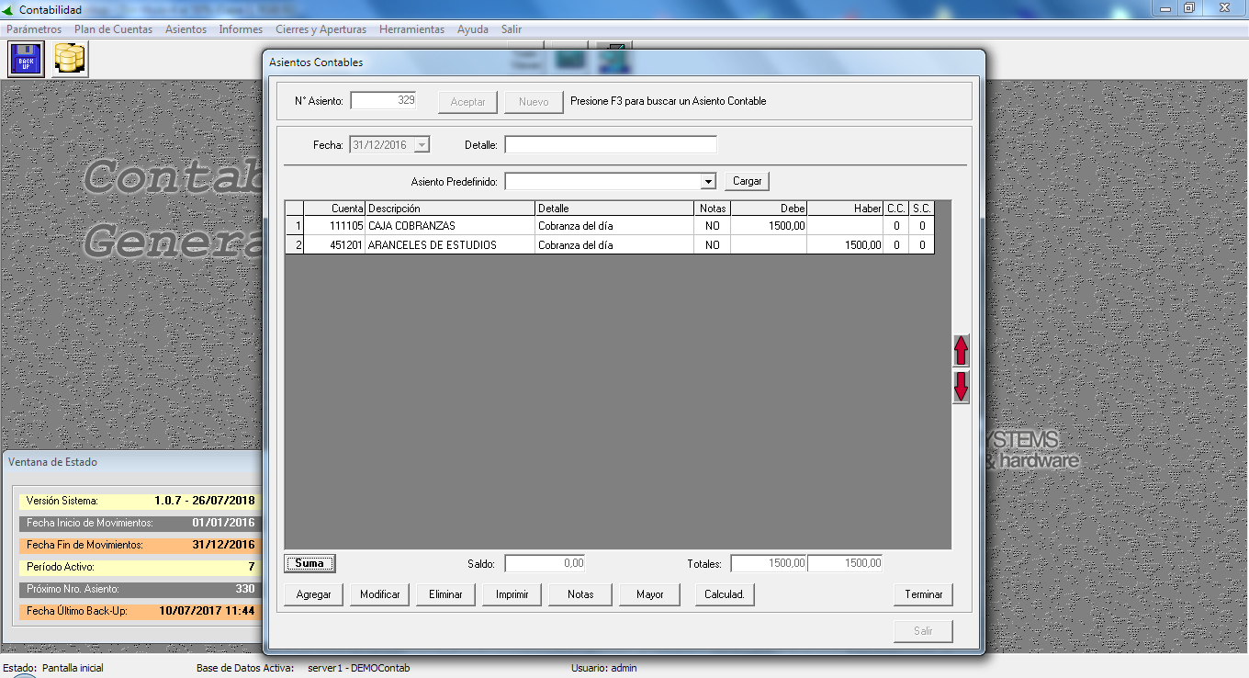Viewport: 1249px width, 678px height.
Task: Open the Fecha date dropdown arrow
Action: point(422,145)
